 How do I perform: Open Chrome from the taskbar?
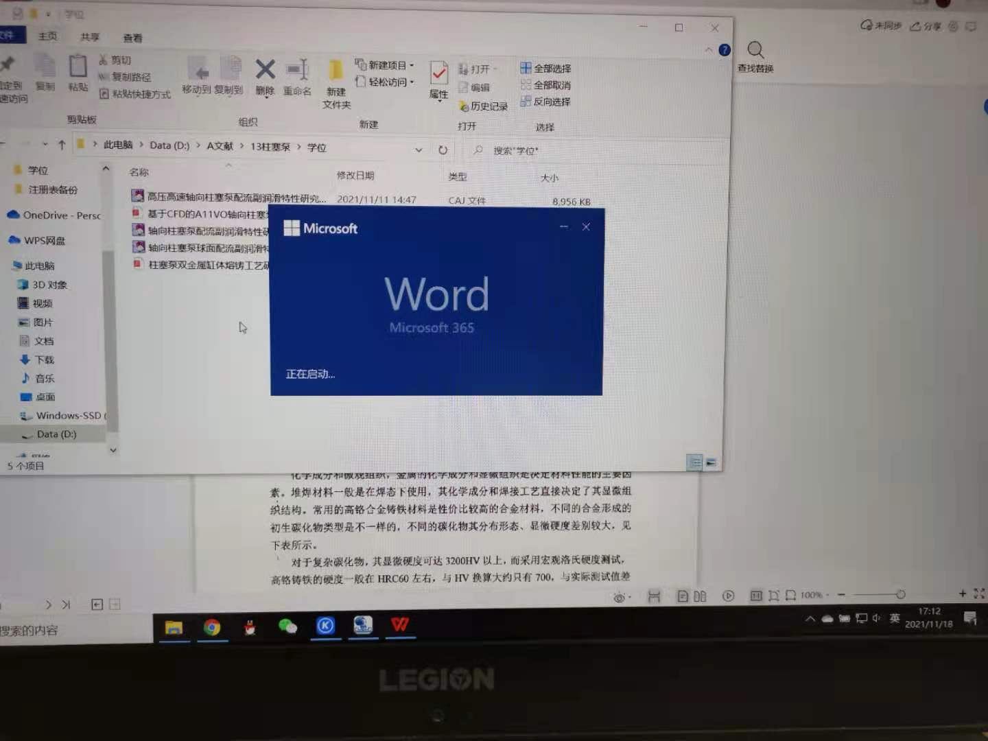click(212, 626)
